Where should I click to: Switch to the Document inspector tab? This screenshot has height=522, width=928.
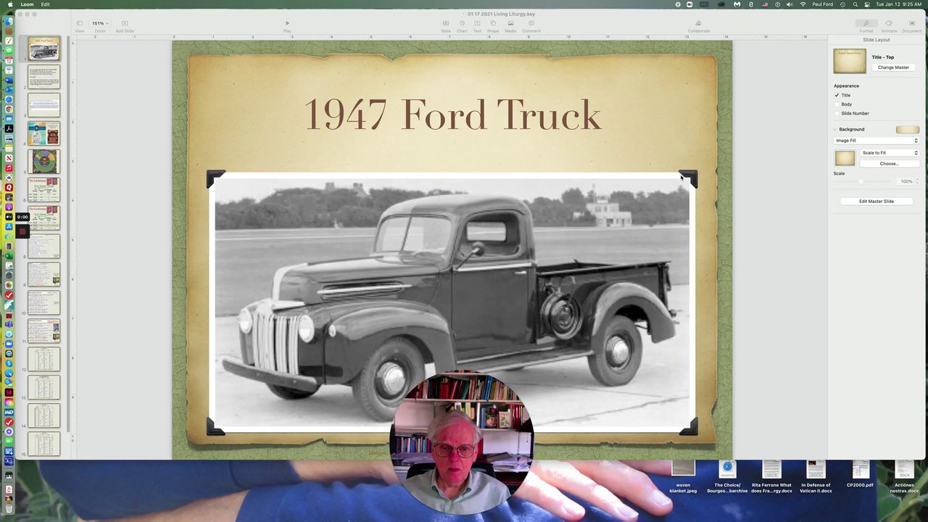[x=912, y=25]
